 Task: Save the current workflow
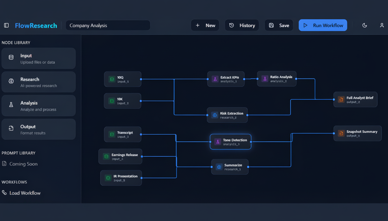click(x=279, y=25)
